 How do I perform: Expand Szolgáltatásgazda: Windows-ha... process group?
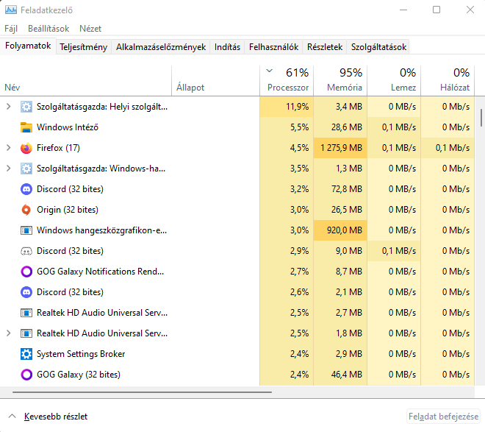point(8,169)
